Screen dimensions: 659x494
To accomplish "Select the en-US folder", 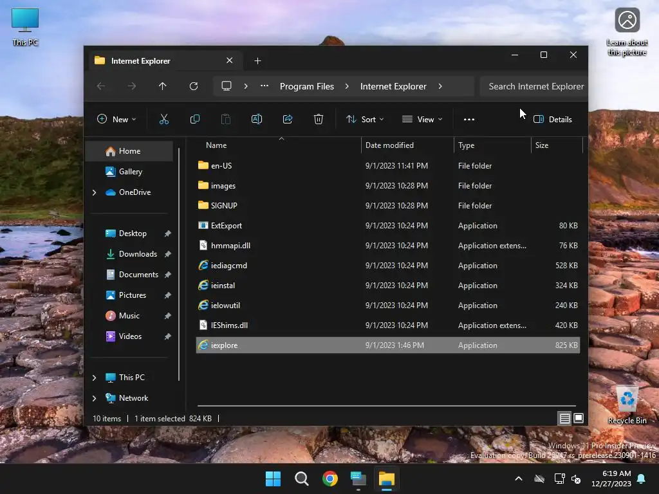I will 387,165.
